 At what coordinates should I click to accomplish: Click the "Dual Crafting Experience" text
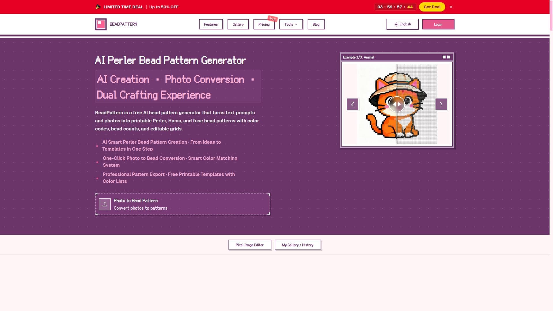tap(154, 95)
